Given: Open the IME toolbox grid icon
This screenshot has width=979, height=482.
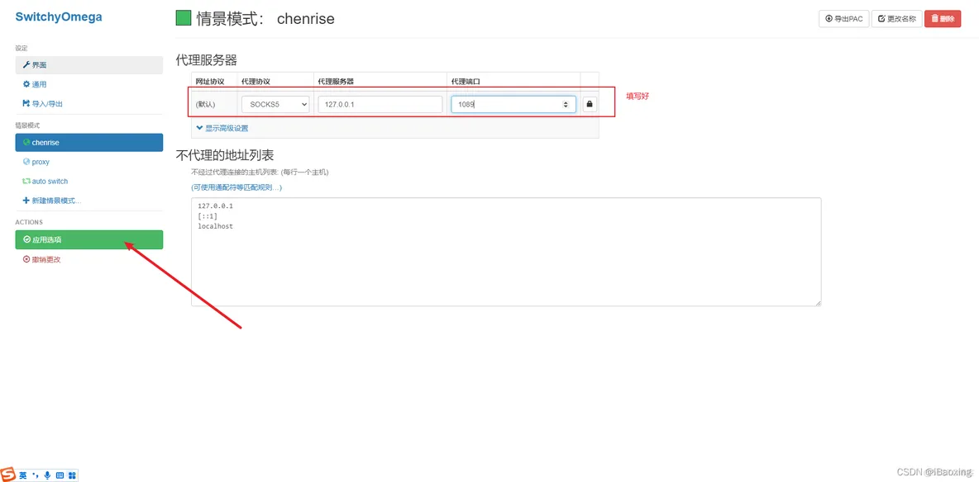Looking at the screenshot, I should [72, 475].
